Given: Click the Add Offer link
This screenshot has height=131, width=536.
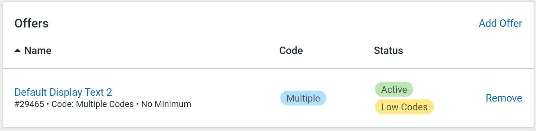Looking at the screenshot, I should [500, 23].
